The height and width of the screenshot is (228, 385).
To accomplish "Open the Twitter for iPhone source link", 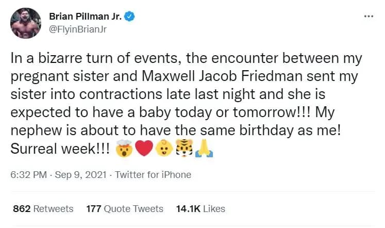I will (153, 175).
